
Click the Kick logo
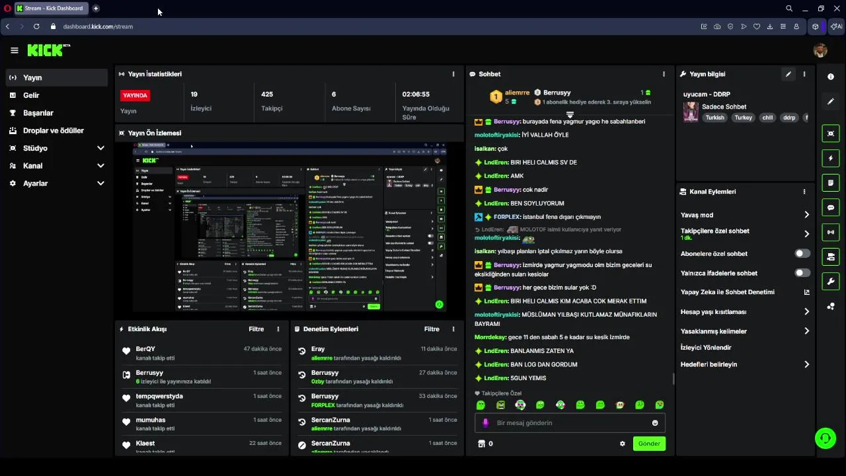coord(48,50)
